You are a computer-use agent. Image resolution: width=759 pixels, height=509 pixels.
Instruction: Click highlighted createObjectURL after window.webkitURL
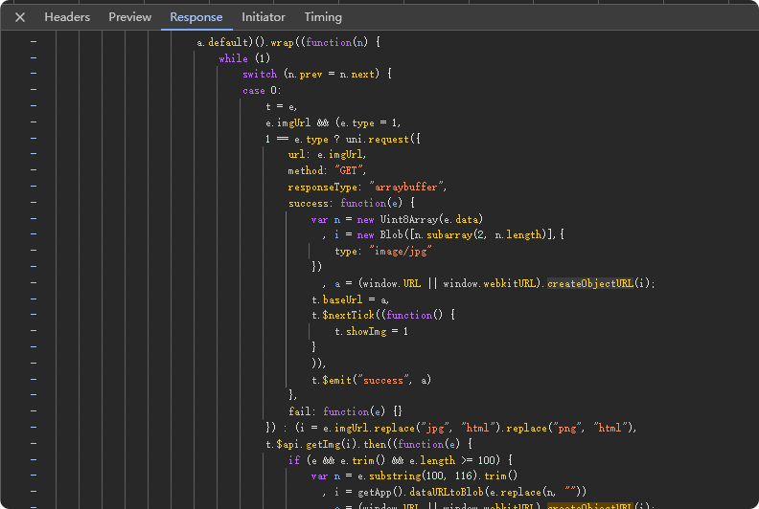[x=590, y=283]
